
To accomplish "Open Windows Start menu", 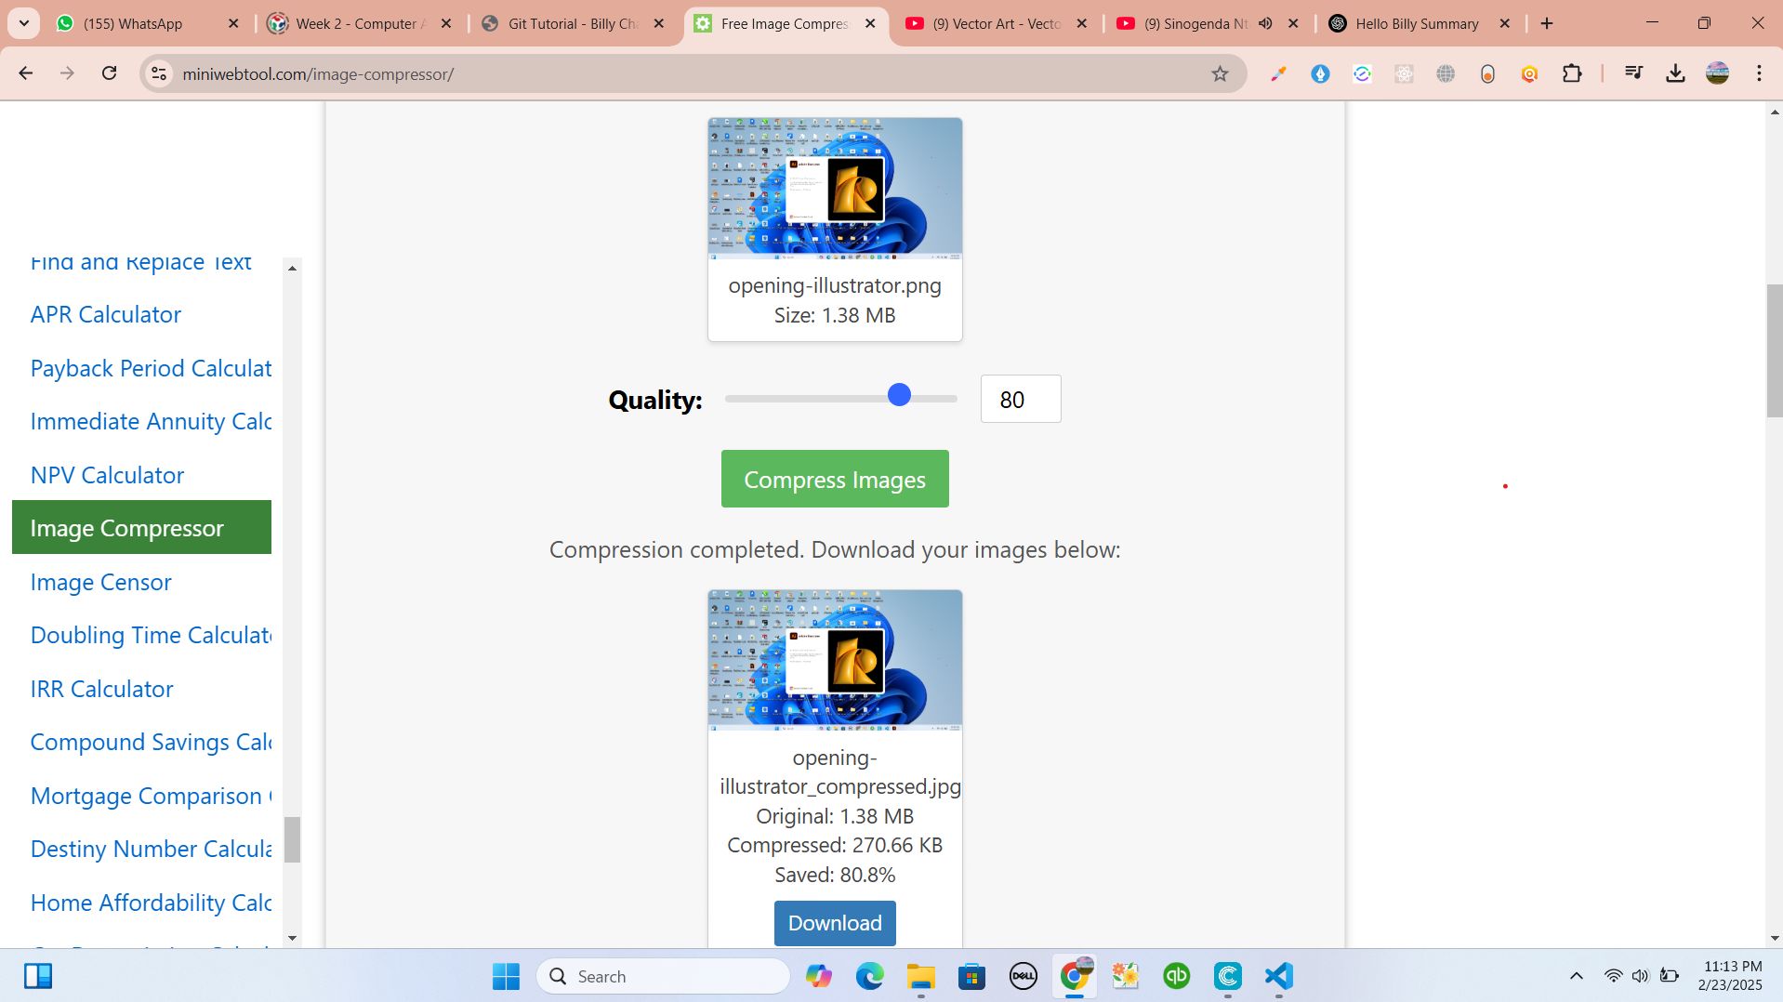I will pos(506,976).
